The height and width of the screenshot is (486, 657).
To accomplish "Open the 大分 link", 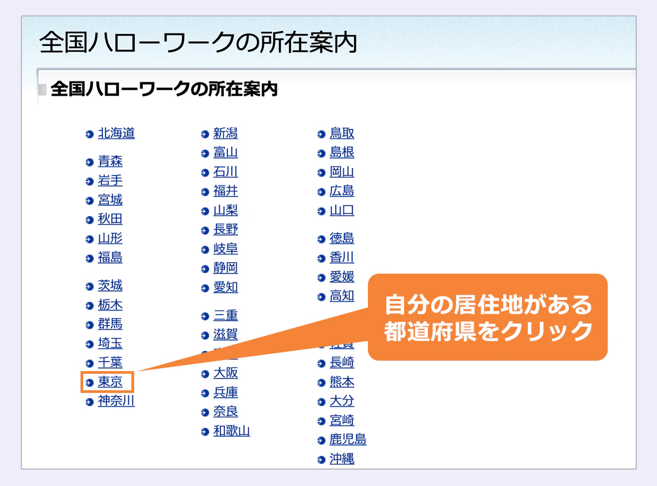I will (342, 401).
